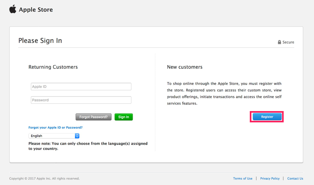Open the Contact Us footer link

(x=295, y=179)
